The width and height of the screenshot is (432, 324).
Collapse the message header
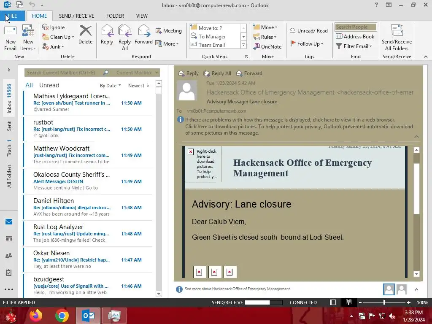point(416,137)
